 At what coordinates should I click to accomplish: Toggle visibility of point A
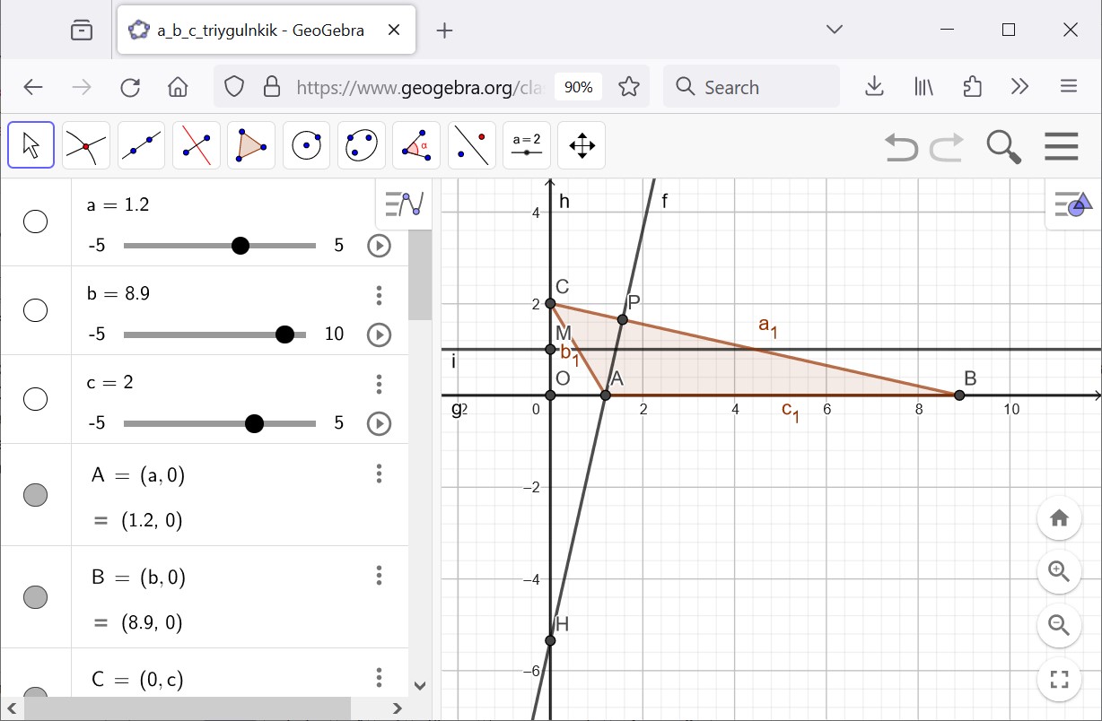[35, 495]
